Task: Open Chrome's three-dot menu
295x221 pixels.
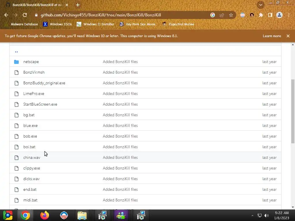Action: 289,15
